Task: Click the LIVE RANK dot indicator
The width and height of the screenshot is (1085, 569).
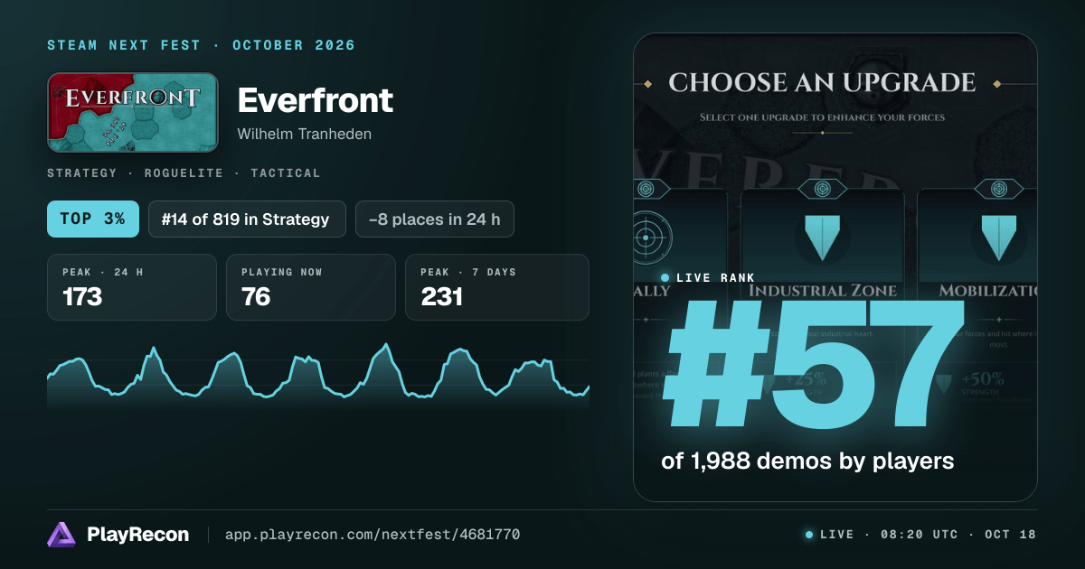Action: click(x=665, y=278)
